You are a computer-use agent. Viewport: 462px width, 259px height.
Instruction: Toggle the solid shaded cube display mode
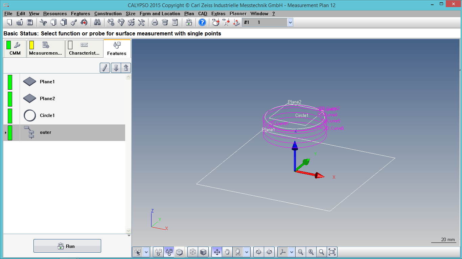(203, 252)
